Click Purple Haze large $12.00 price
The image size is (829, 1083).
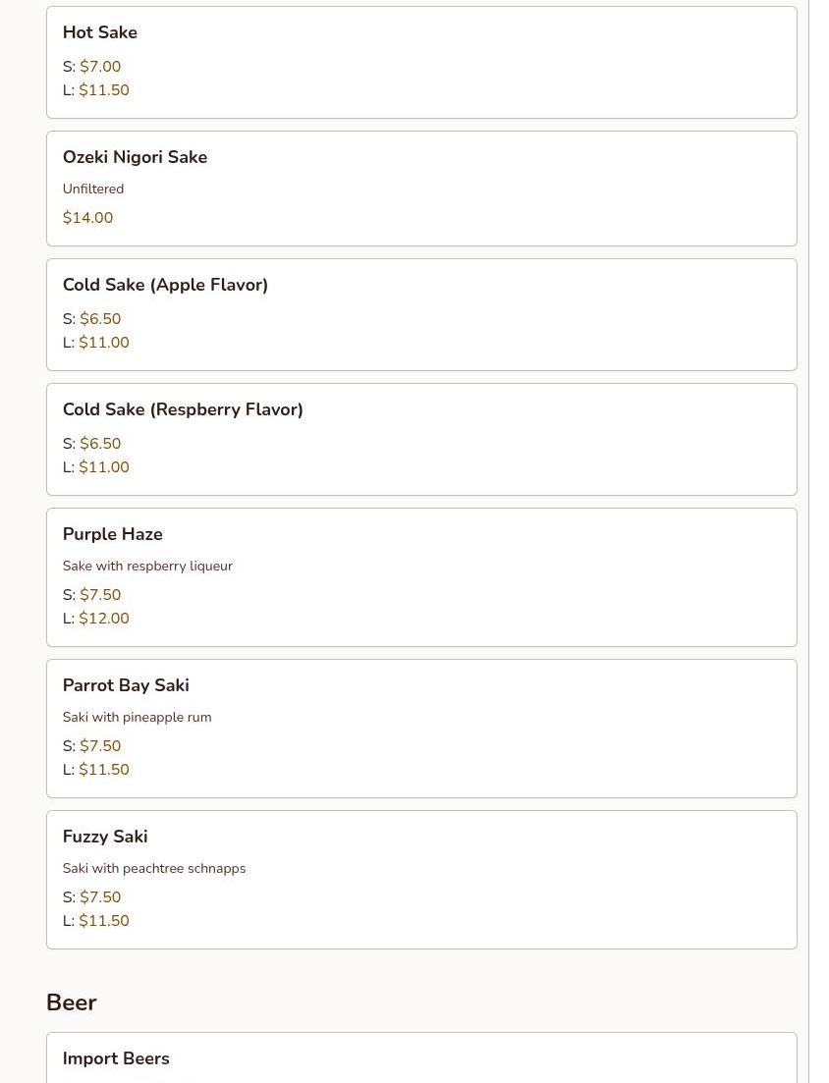coord(104,619)
